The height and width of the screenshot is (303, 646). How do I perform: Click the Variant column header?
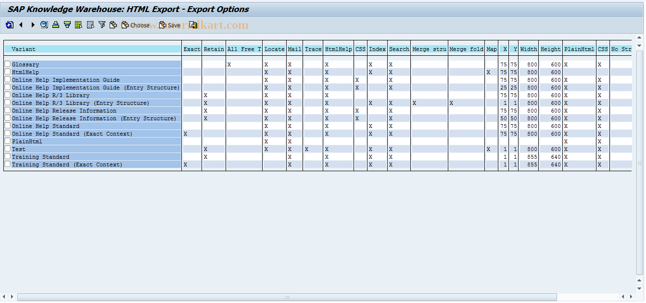93,49
